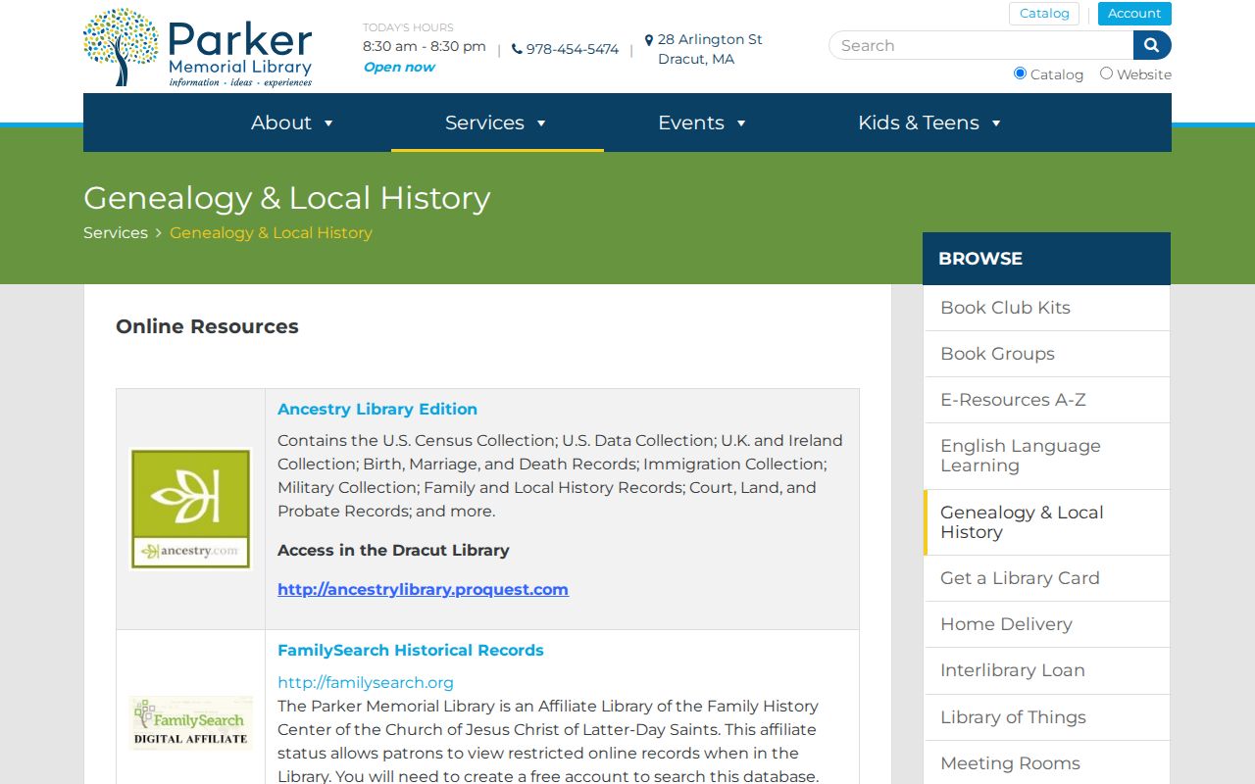This screenshot has width=1255, height=784.
Task: Call the 978-454-5474 phone number link
Action: pyautogui.click(x=573, y=49)
